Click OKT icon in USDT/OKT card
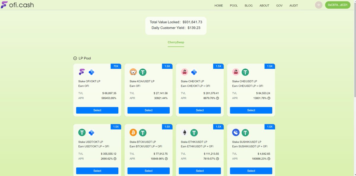The width and height of the screenshot is (356, 176). coord(91,133)
